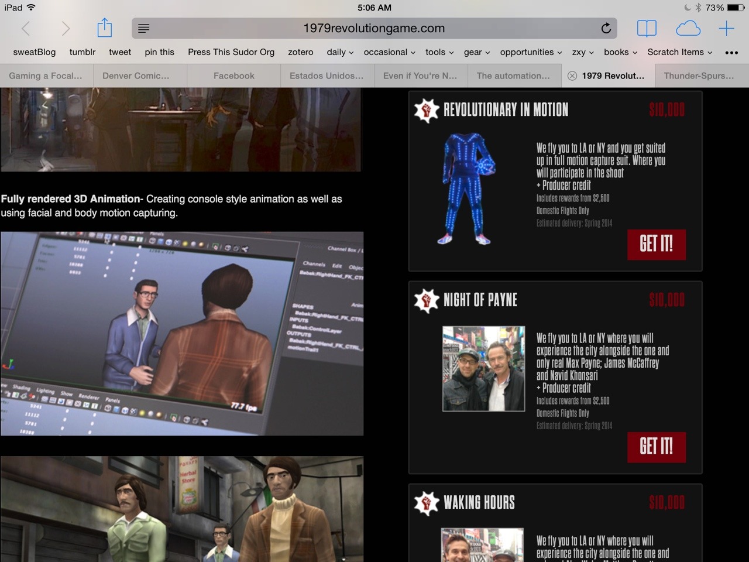Screen dimensions: 749x562
Task: Reload the page with refresh icon
Action: click(x=606, y=28)
